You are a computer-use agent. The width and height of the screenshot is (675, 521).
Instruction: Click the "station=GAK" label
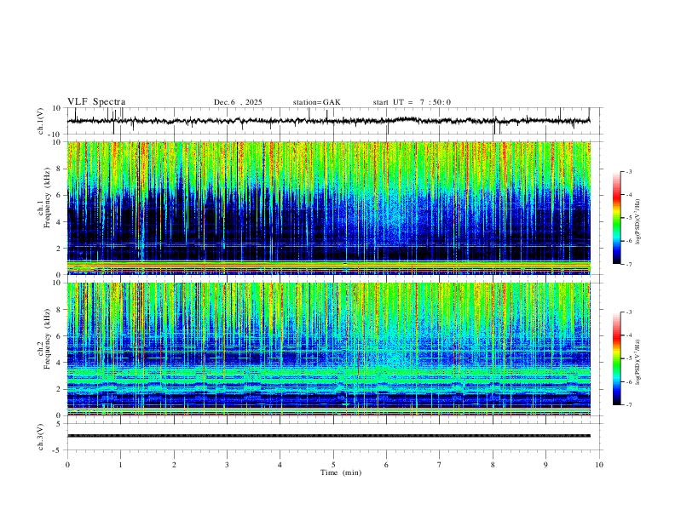pos(316,102)
